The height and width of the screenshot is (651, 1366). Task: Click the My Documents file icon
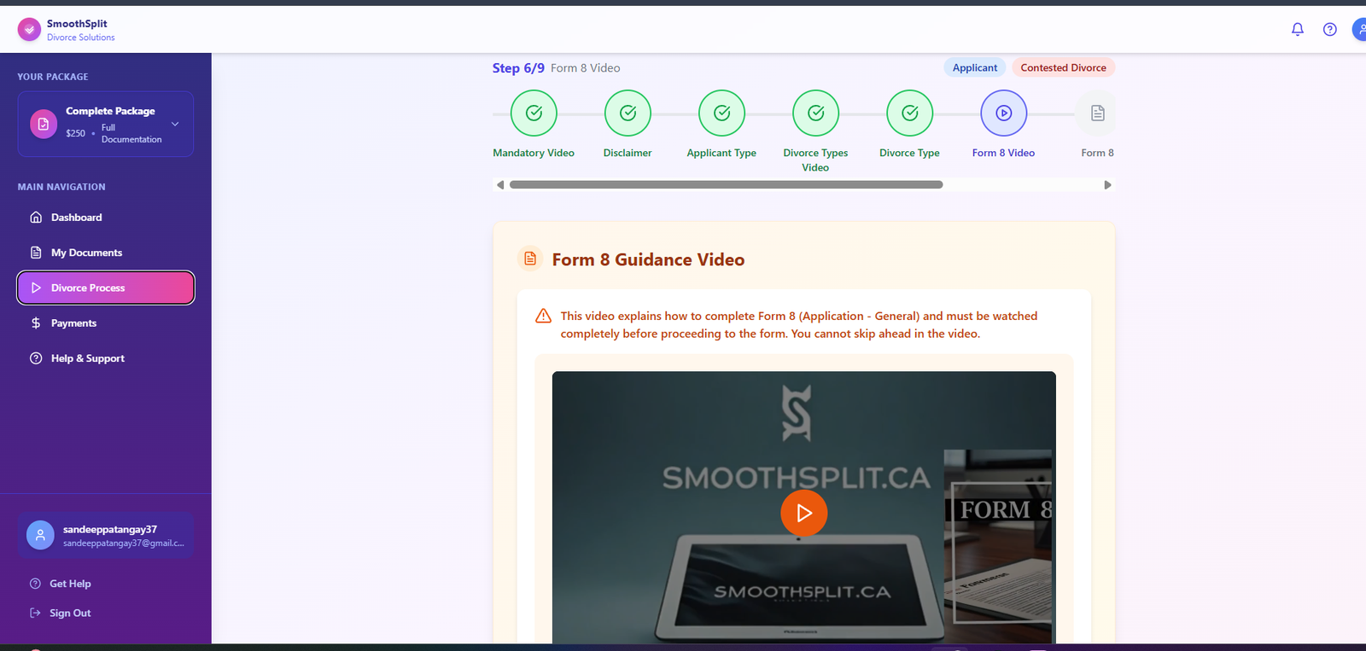coord(36,253)
